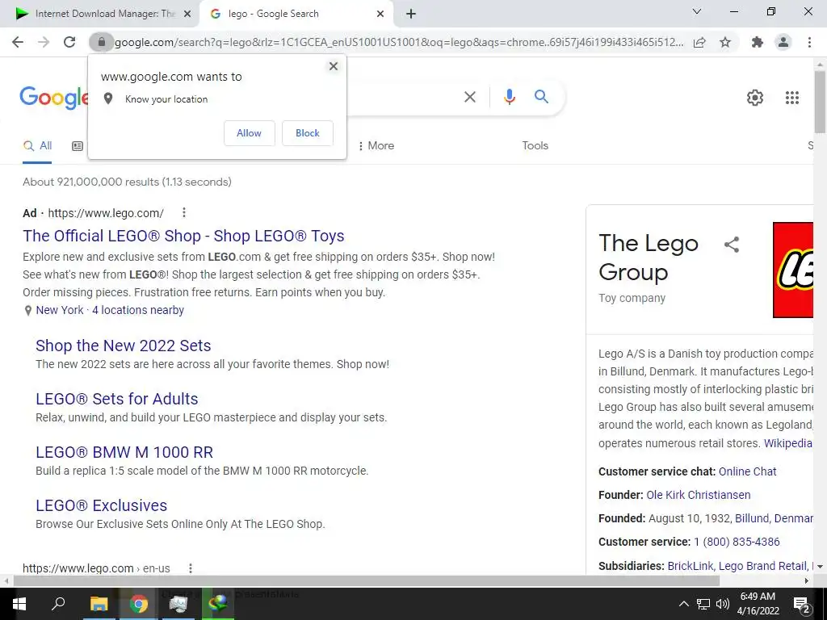Click the News tab icon beside All
This screenshot has height=620, width=827.
(78, 147)
